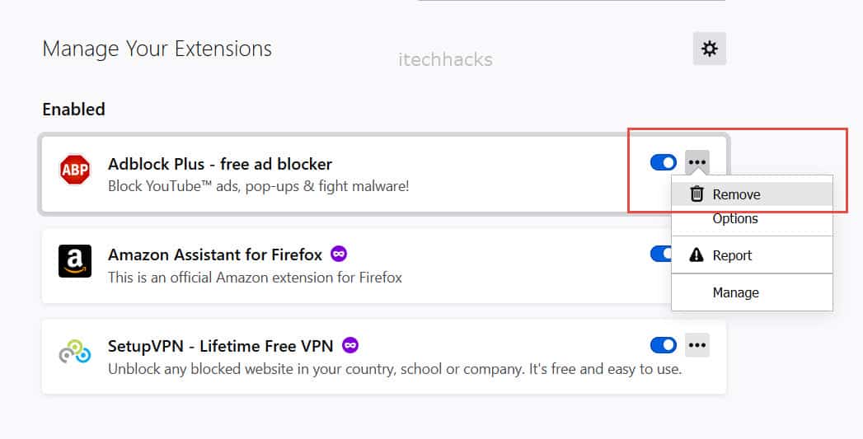The image size is (863, 439).
Task: Click the Adblock Plus ABP logo icon
Action: pyautogui.click(x=75, y=170)
